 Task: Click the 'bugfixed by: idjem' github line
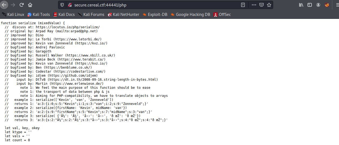51,76
